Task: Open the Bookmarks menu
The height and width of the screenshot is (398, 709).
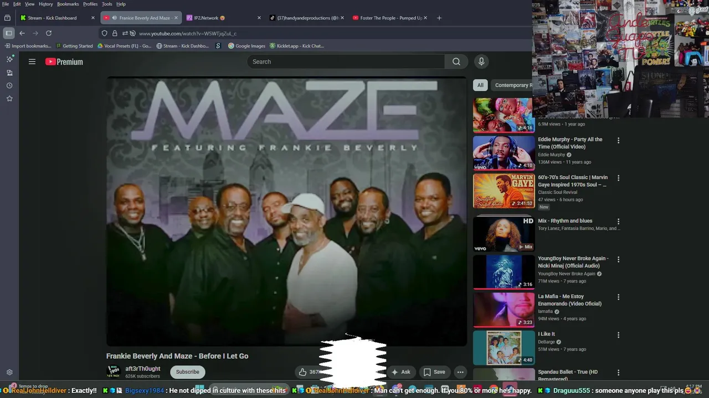Action: 68,4
